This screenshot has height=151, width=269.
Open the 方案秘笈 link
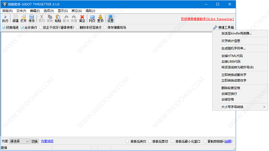click(47, 141)
